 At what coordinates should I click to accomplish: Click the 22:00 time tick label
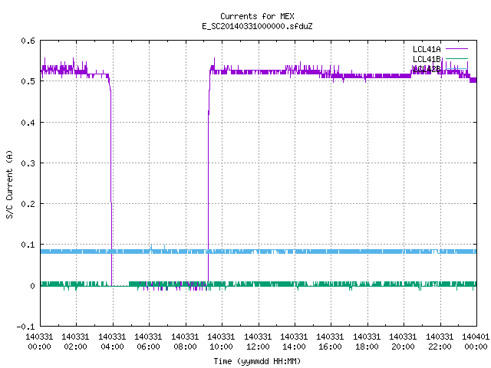pyautogui.click(x=440, y=347)
